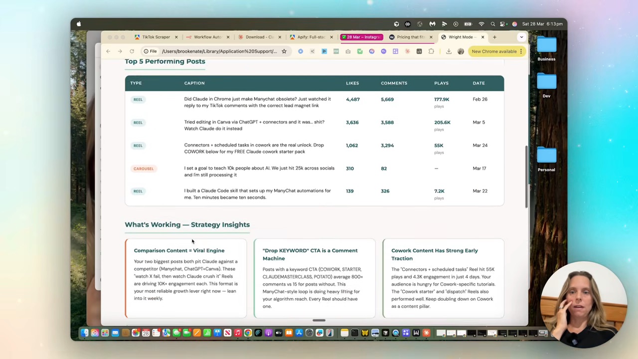Open the Music app in dock
This screenshot has height=359, width=638.
click(x=238, y=333)
